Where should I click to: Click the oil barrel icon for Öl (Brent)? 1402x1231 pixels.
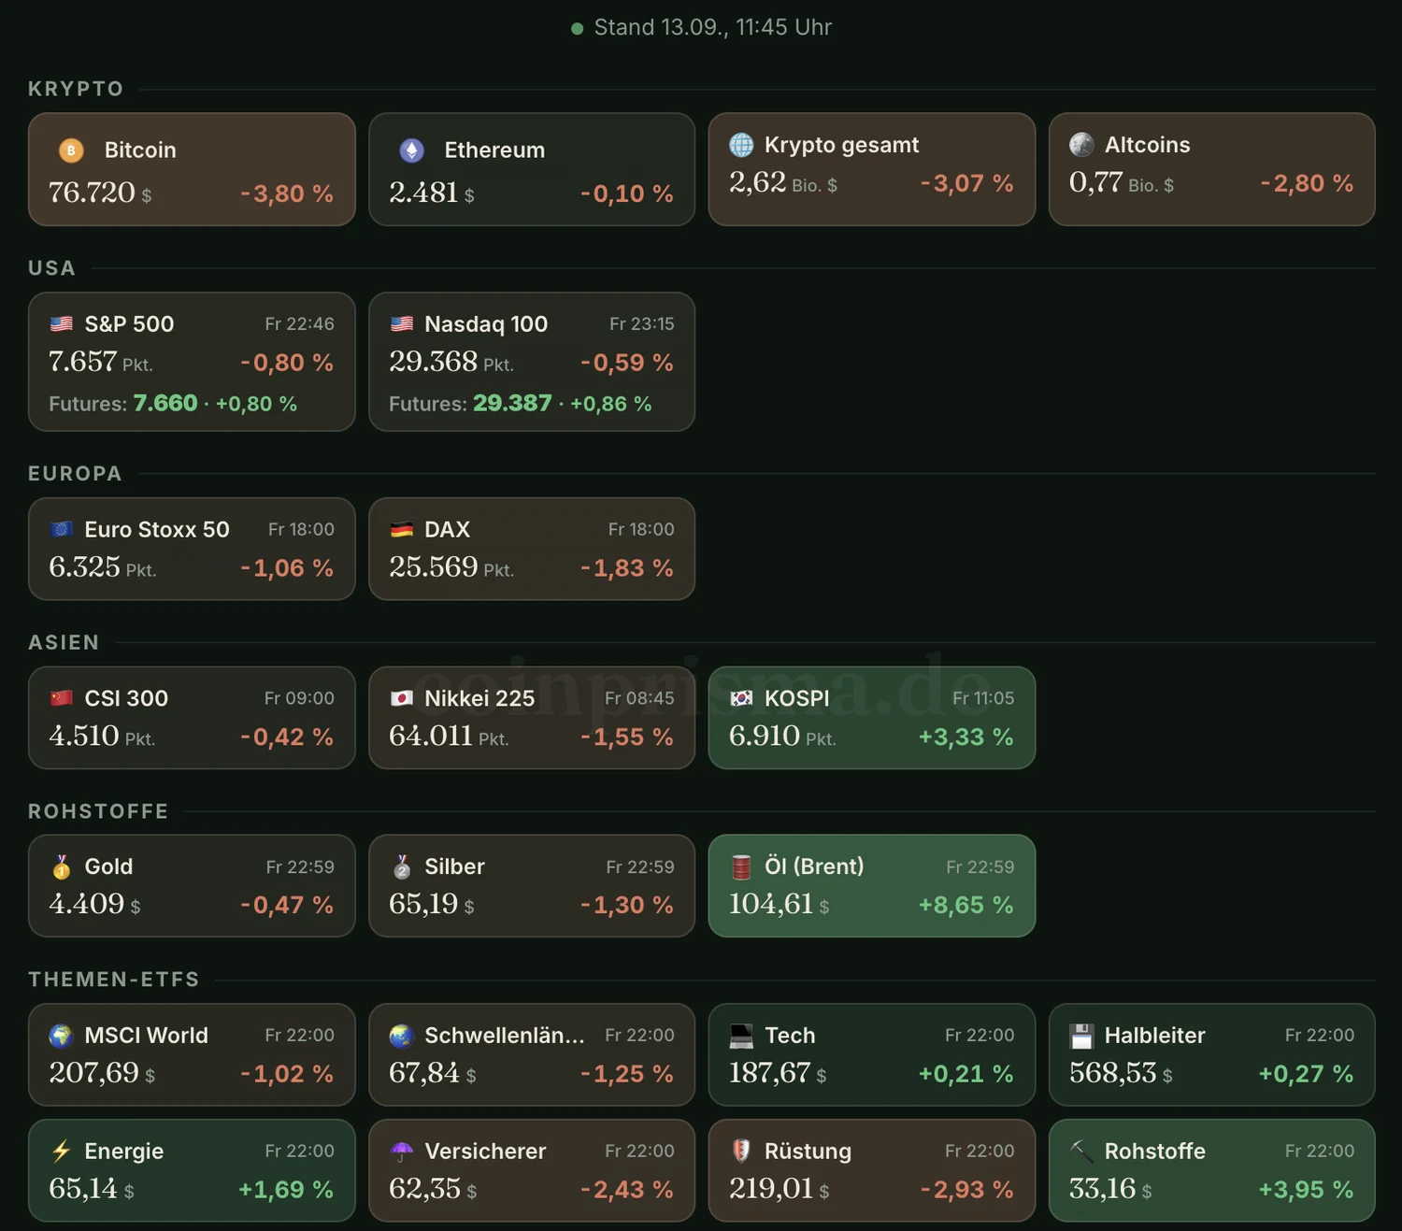coord(741,867)
